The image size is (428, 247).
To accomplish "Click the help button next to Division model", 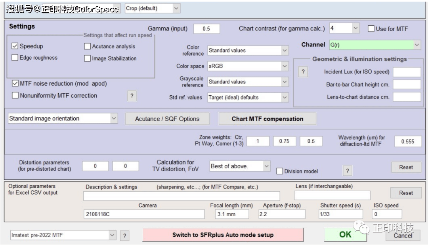I will point(347,171).
